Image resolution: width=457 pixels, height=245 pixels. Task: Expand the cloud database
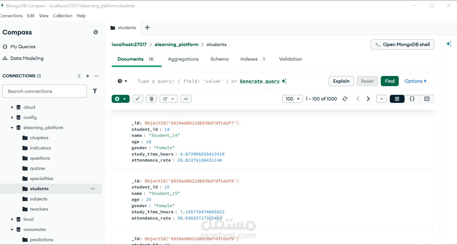tap(12, 107)
